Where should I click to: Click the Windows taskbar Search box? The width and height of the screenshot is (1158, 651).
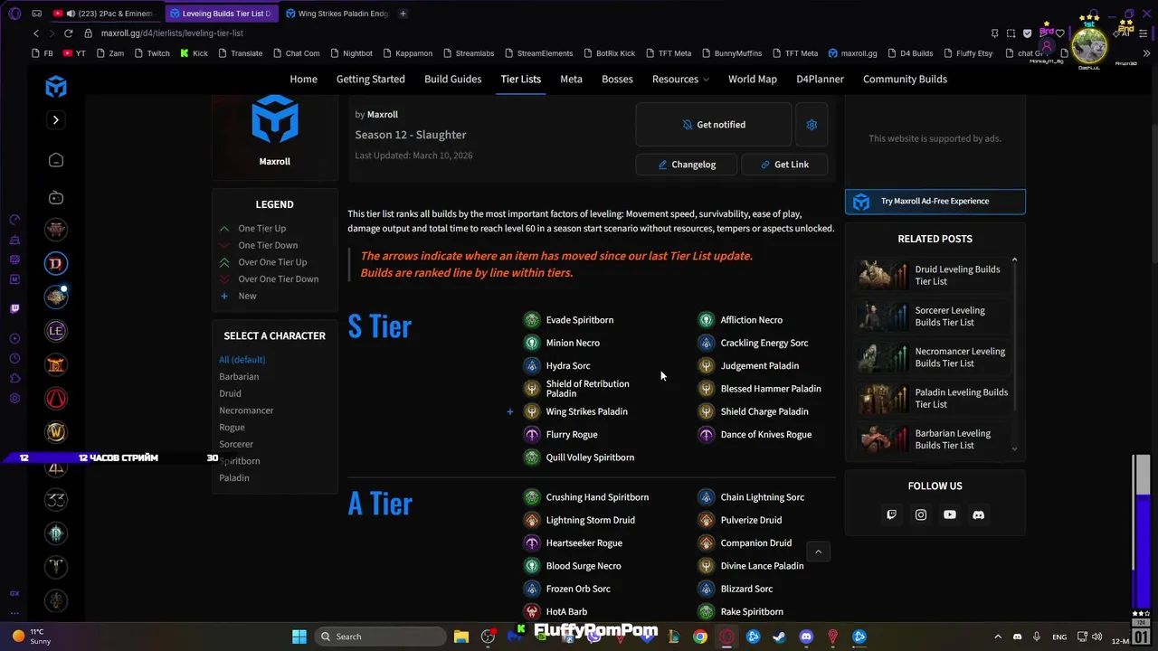380,637
